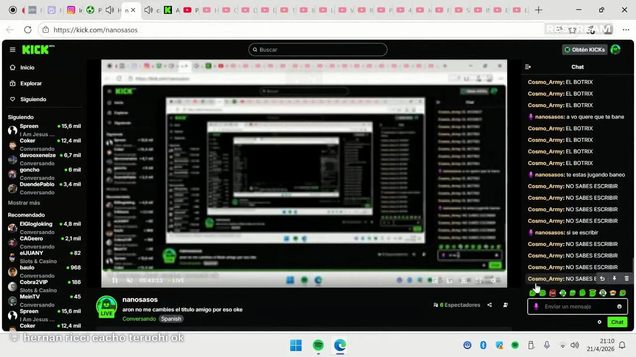Open the first Coker channel, Siguiendo list

coord(44,144)
